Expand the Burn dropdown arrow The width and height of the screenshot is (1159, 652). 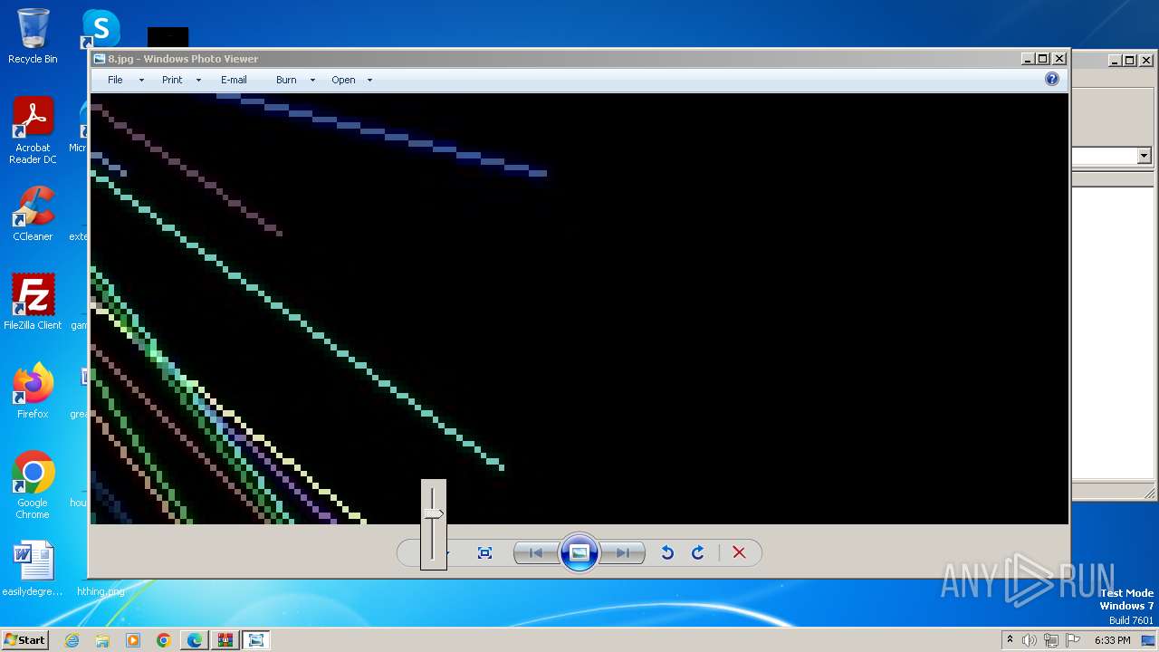[312, 80]
